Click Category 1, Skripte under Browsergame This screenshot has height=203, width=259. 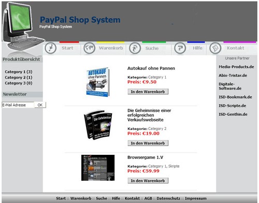point(164,166)
